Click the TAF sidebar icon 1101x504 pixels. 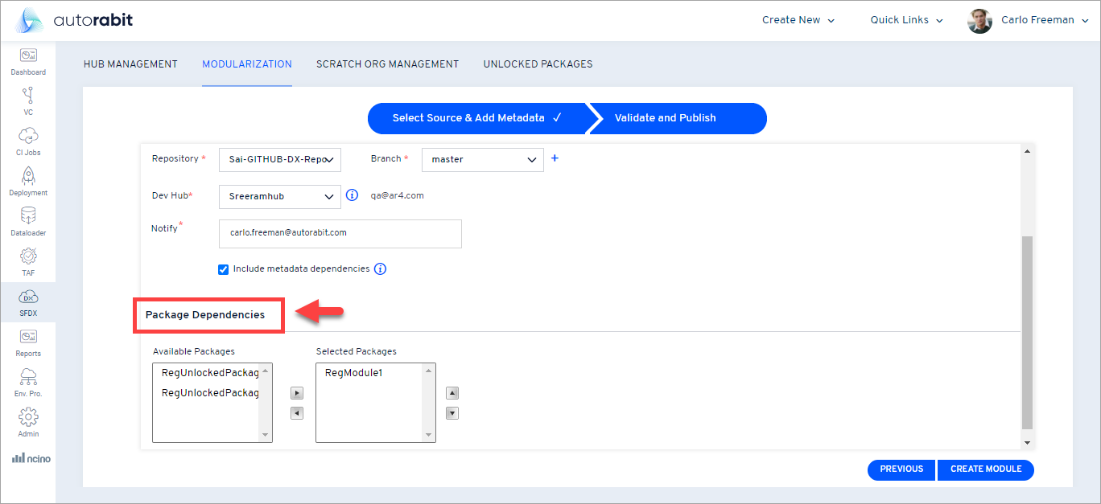(28, 257)
